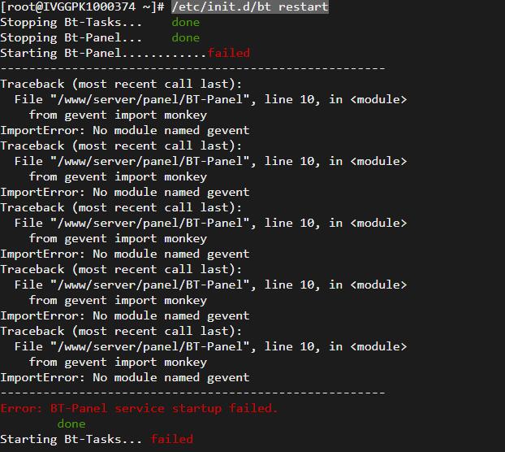Screen dimensions: 505x452
Task: Click the lower dashed separator line
Action: coord(192,393)
